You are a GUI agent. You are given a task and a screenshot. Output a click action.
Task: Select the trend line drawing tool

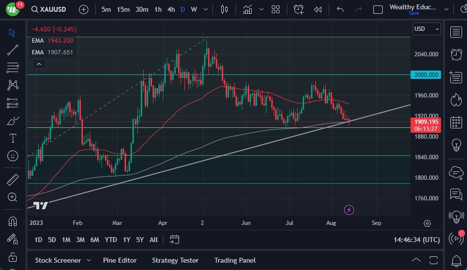pyautogui.click(x=13, y=49)
